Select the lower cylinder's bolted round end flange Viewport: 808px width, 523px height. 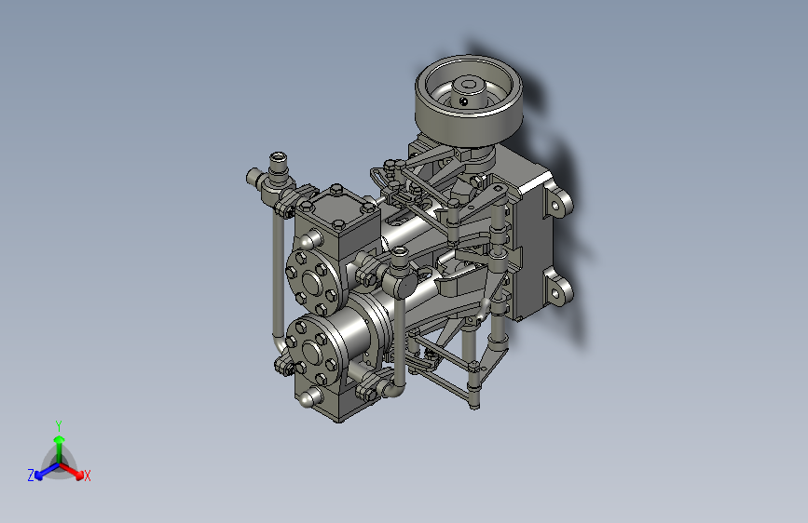tap(312, 351)
